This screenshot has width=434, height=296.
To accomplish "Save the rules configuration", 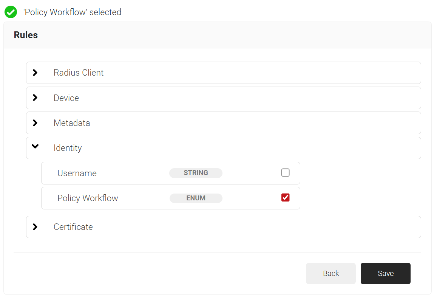I will pos(385,273).
